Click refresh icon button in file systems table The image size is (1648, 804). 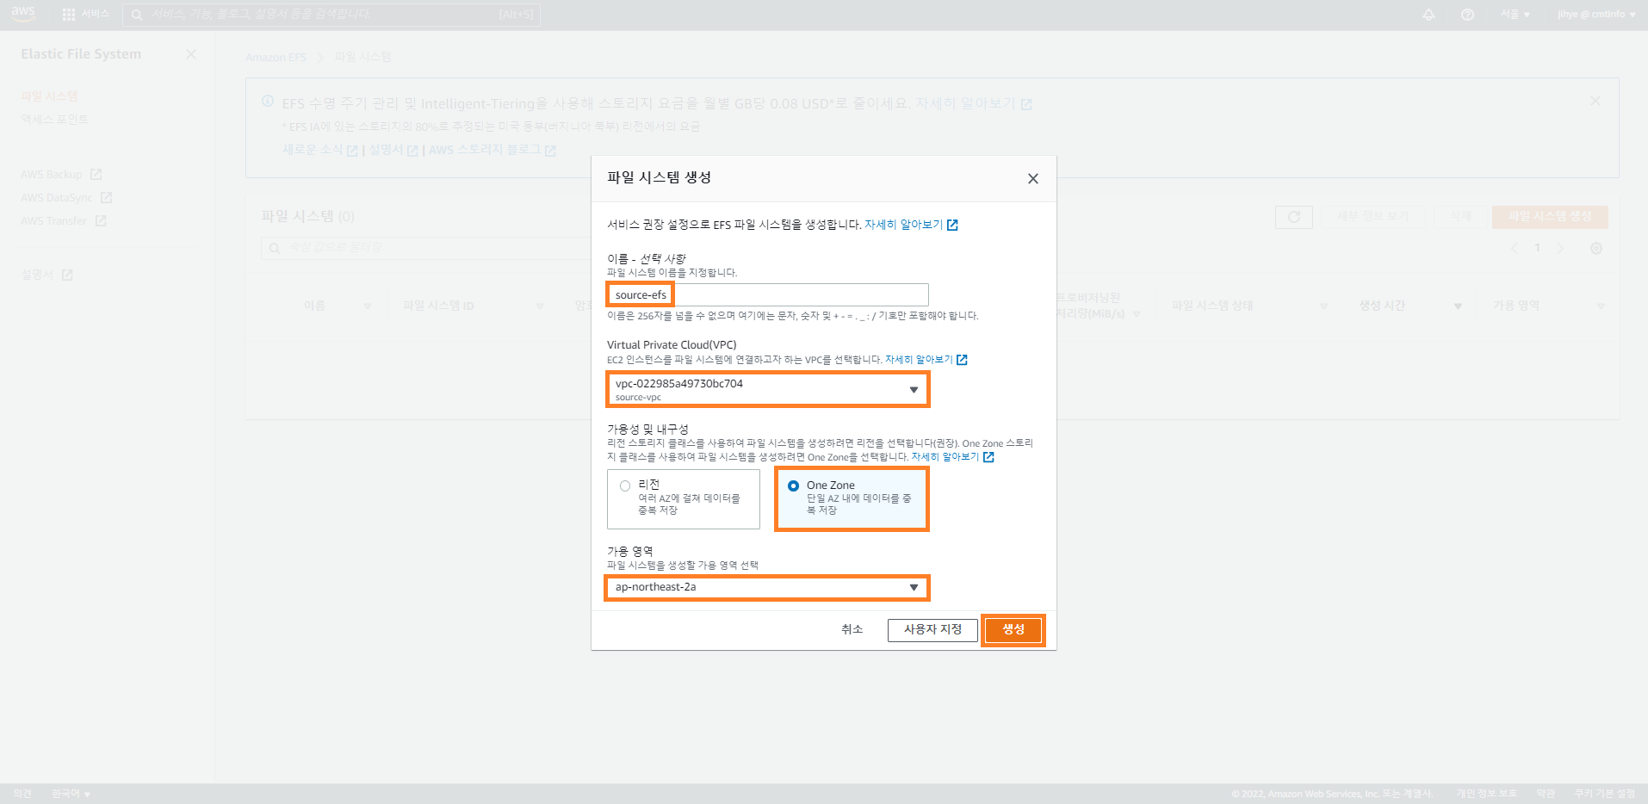(1294, 217)
